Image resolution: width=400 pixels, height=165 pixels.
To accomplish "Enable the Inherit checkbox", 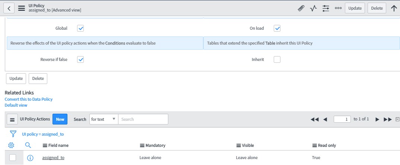I will tap(277, 59).
